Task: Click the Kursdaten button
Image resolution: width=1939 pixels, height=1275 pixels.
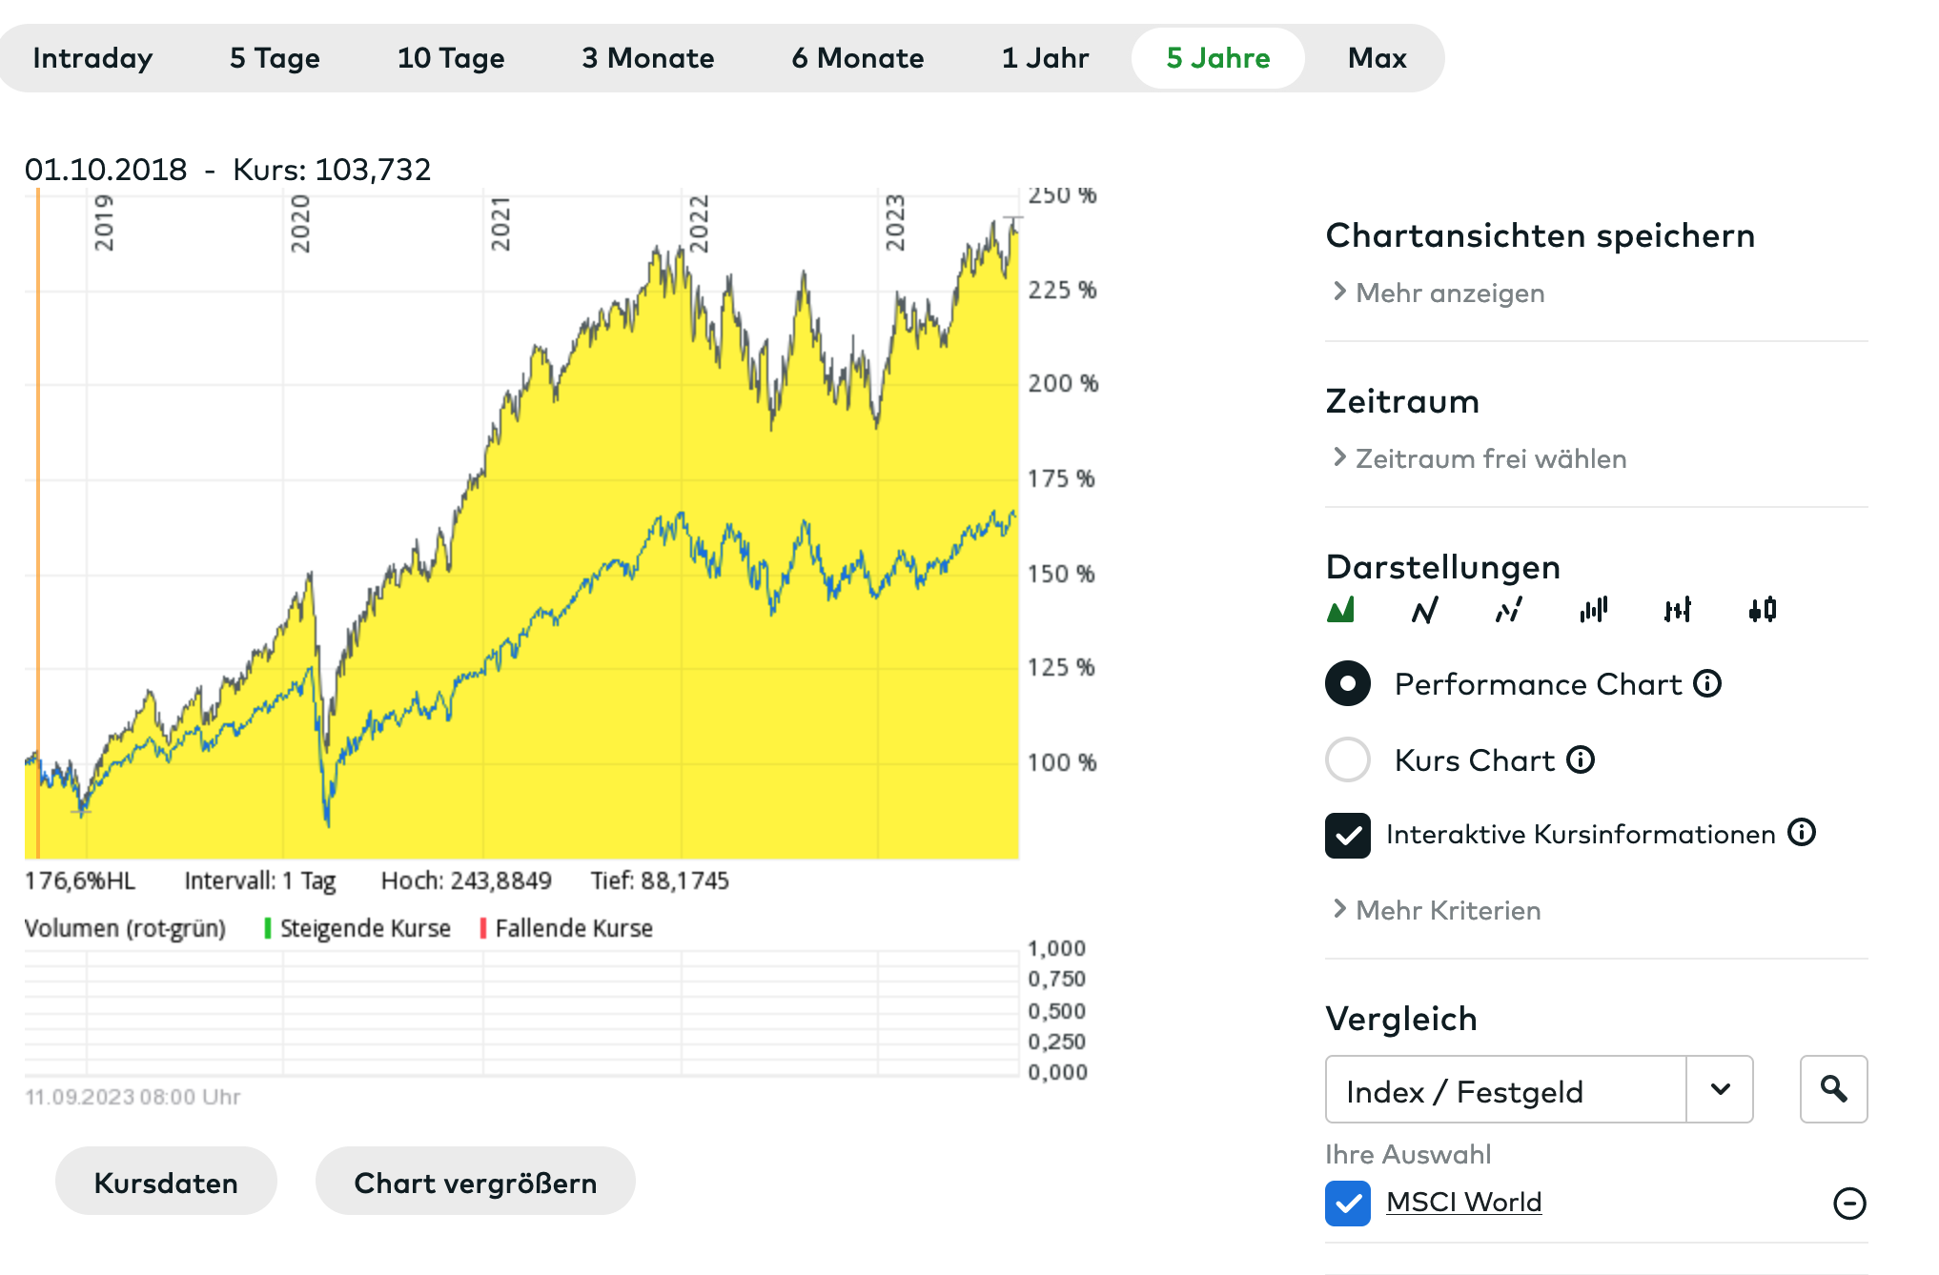Action: [166, 1183]
